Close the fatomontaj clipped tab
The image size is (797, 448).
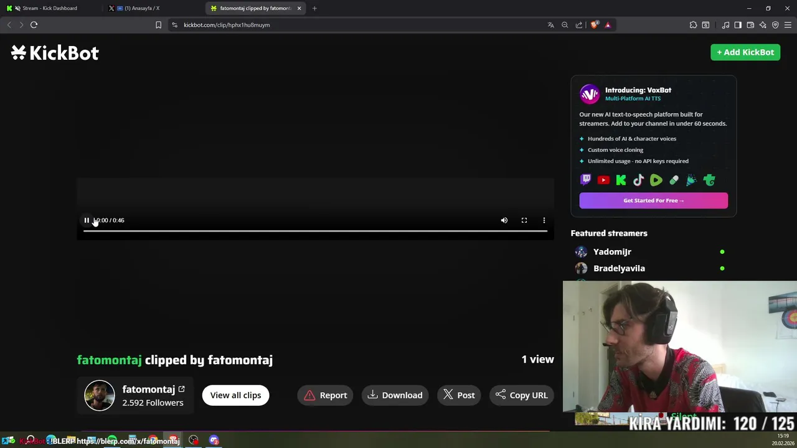point(299,8)
